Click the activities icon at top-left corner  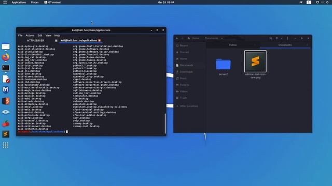[x=5, y=2]
